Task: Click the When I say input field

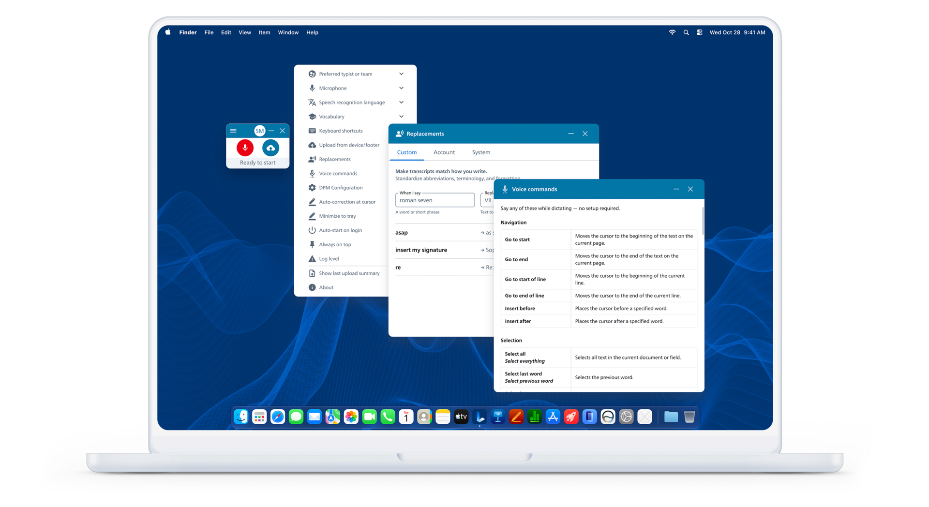Action: click(435, 200)
